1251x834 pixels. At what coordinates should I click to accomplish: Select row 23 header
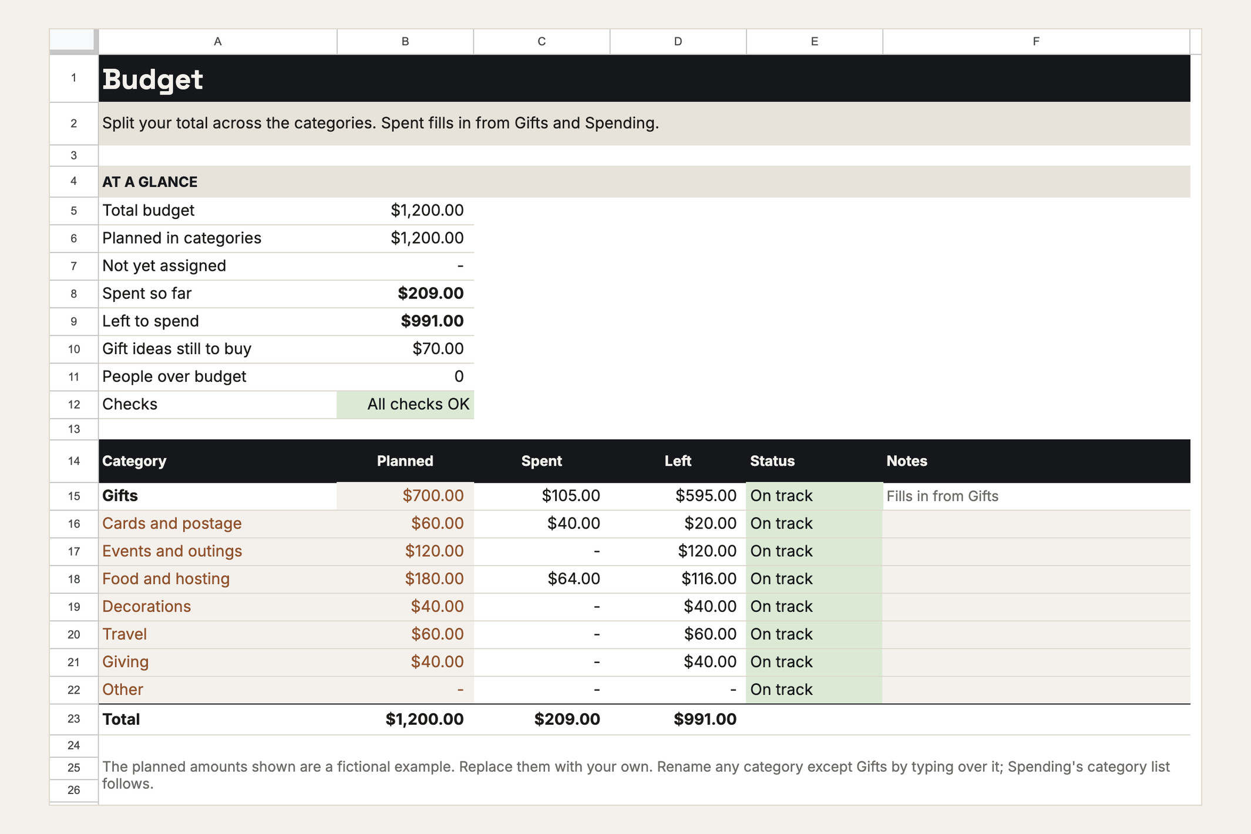coord(73,719)
